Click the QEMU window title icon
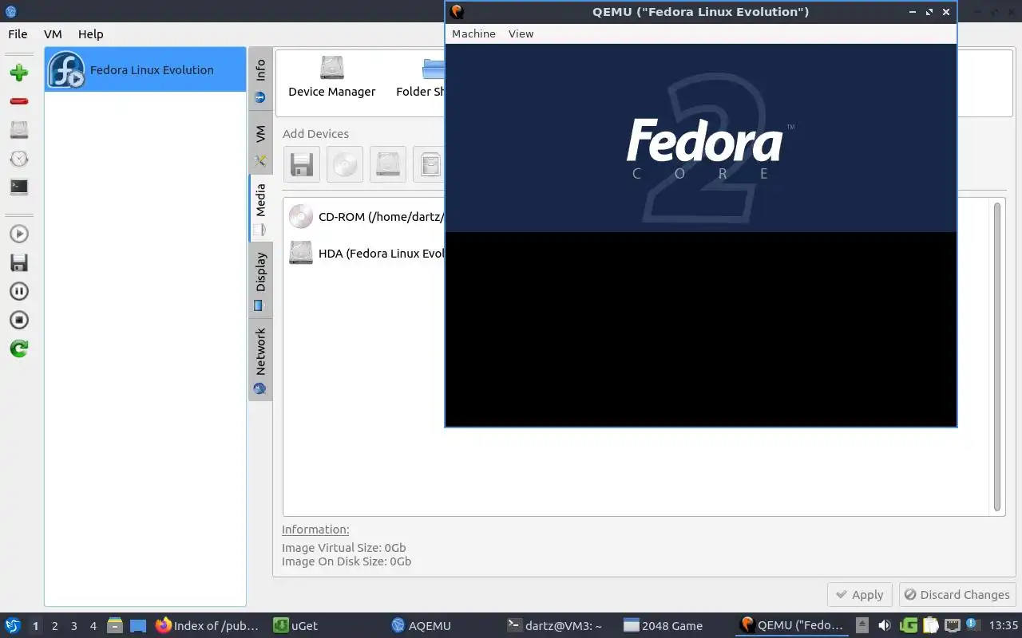Viewport: 1022px width, 638px height. click(x=457, y=12)
